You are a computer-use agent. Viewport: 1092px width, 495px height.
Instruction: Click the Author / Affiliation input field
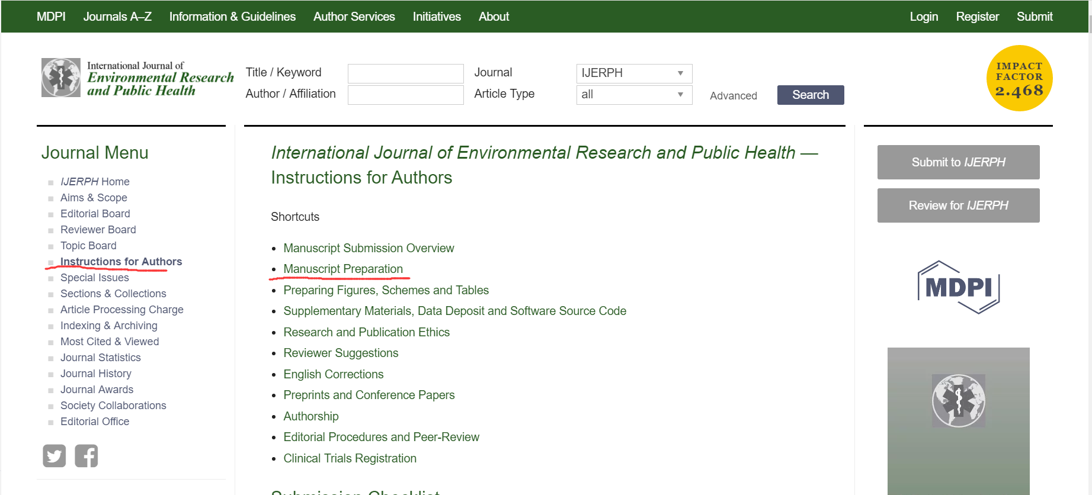pos(406,95)
